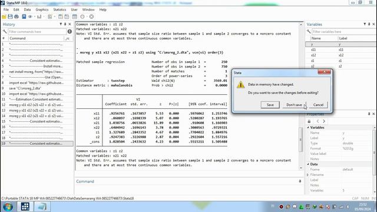
Task: Open the Log toolbar icon
Action: (24, 16)
